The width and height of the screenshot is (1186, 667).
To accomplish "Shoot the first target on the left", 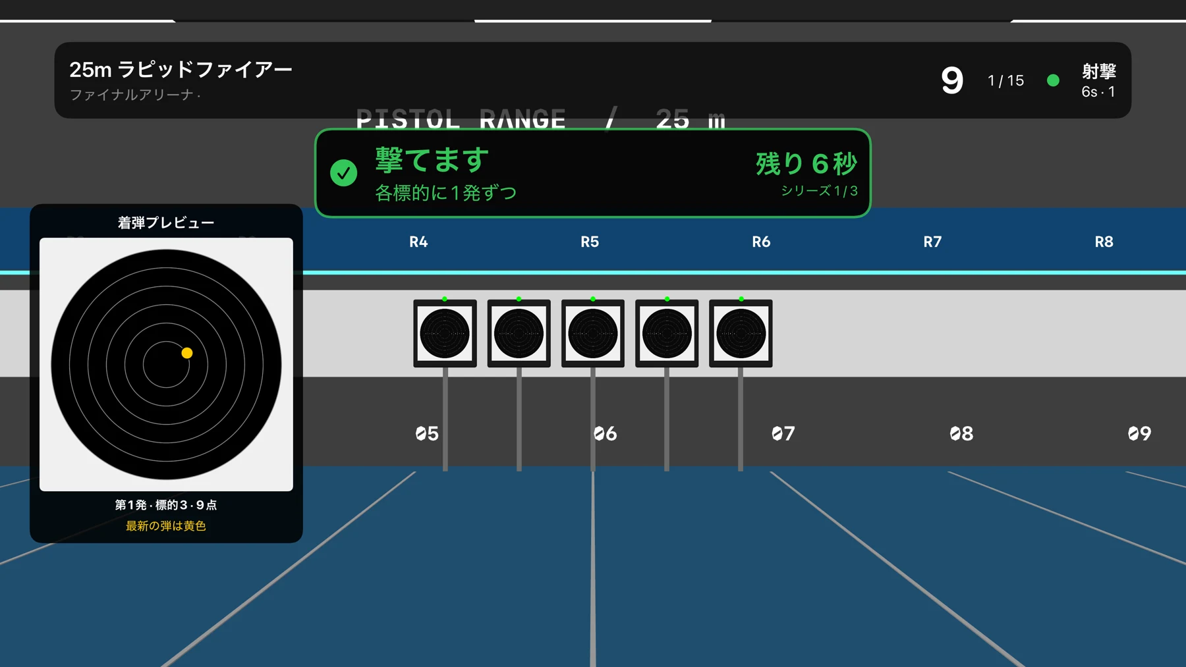I will [x=445, y=333].
